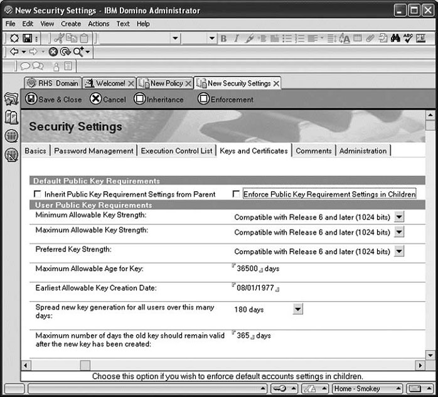
Task: Toggle Bold formatting
Action: tap(223, 38)
